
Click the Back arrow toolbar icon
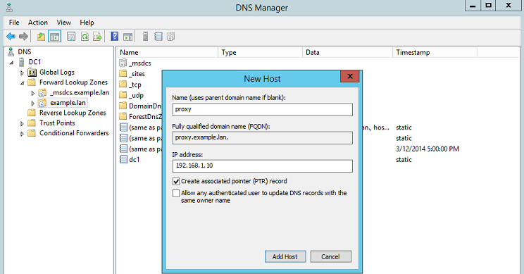coord(11,37)
